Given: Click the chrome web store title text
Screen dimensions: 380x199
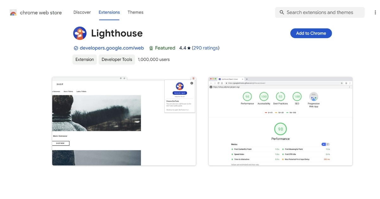Looking at the screenshot, I should point(41,13).
